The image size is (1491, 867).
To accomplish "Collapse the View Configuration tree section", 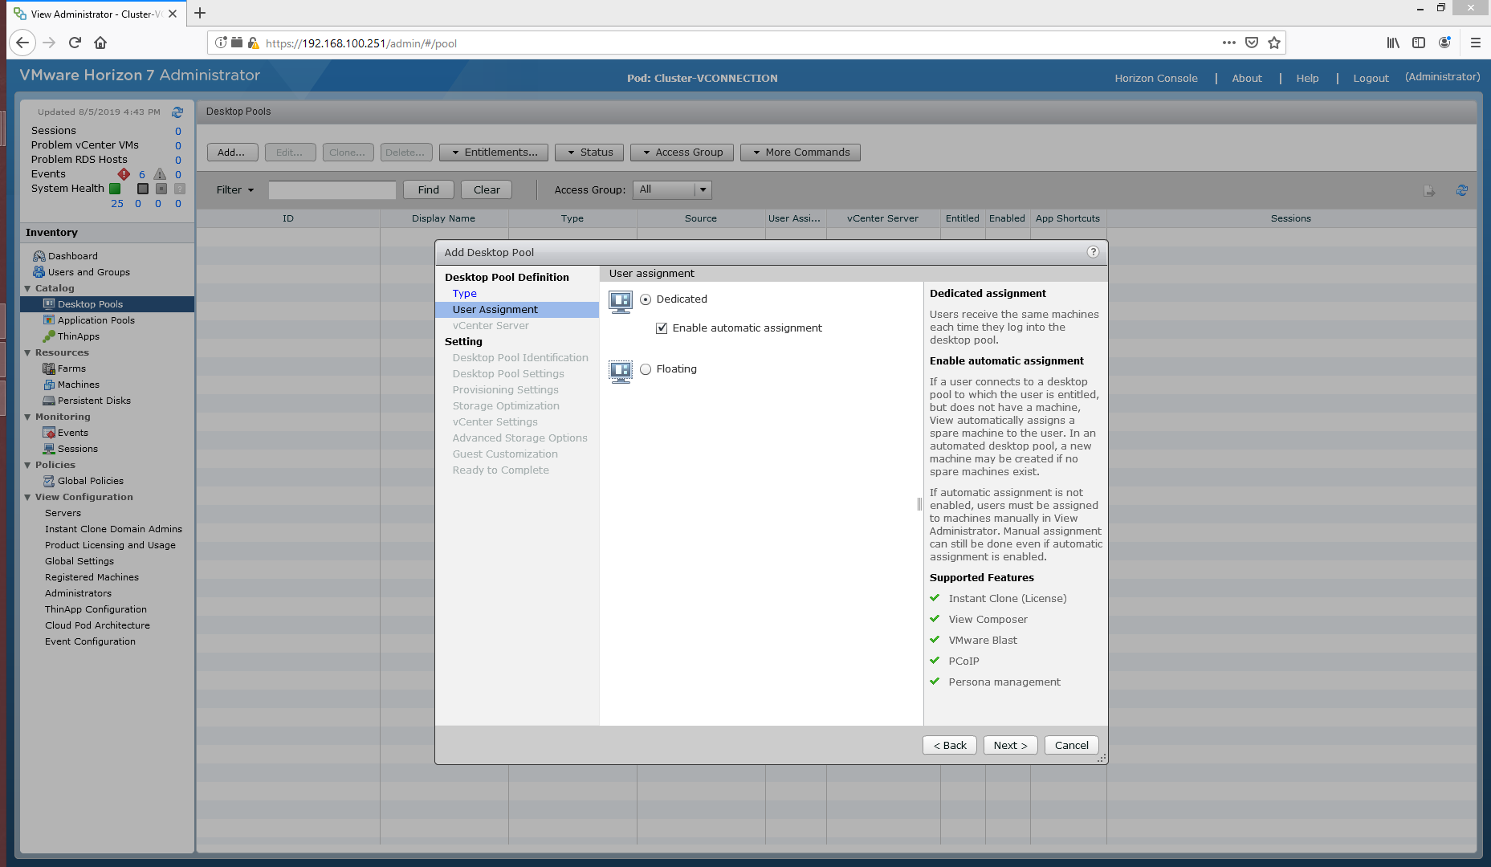I will [28, 497].
